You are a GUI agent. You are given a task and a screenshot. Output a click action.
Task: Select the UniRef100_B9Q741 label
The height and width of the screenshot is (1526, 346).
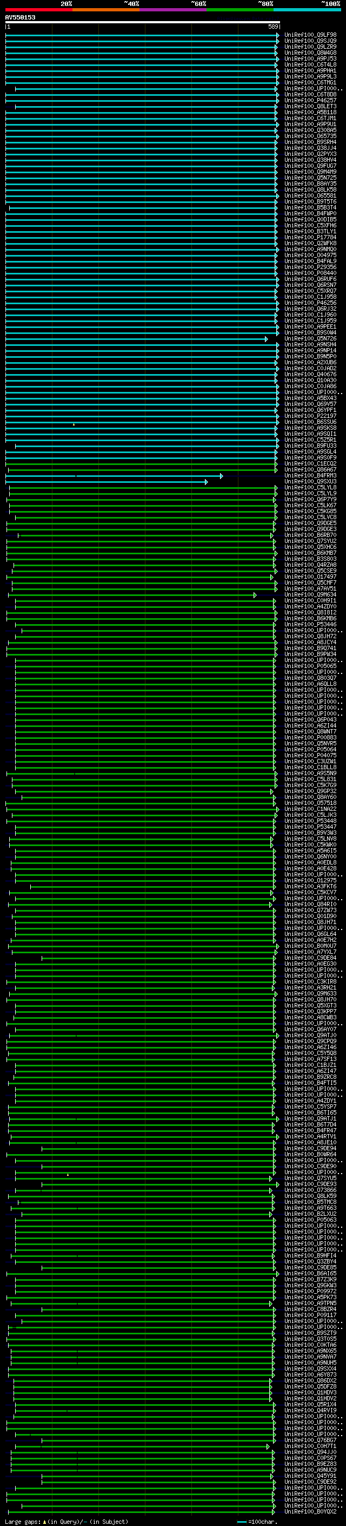[310, 648]
